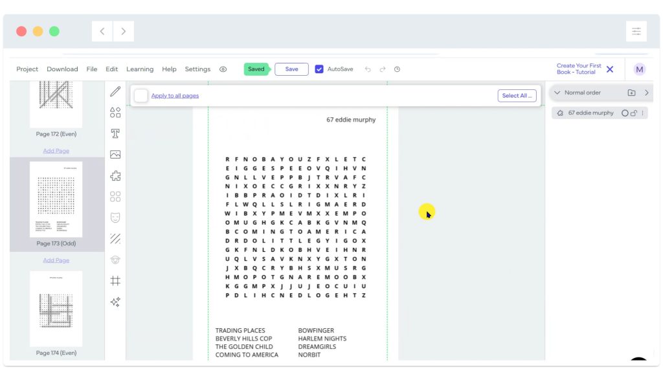Open the File menu
The height and width of the screenshot is (380, 663).
pyautogui.click(x=92, y=69)
